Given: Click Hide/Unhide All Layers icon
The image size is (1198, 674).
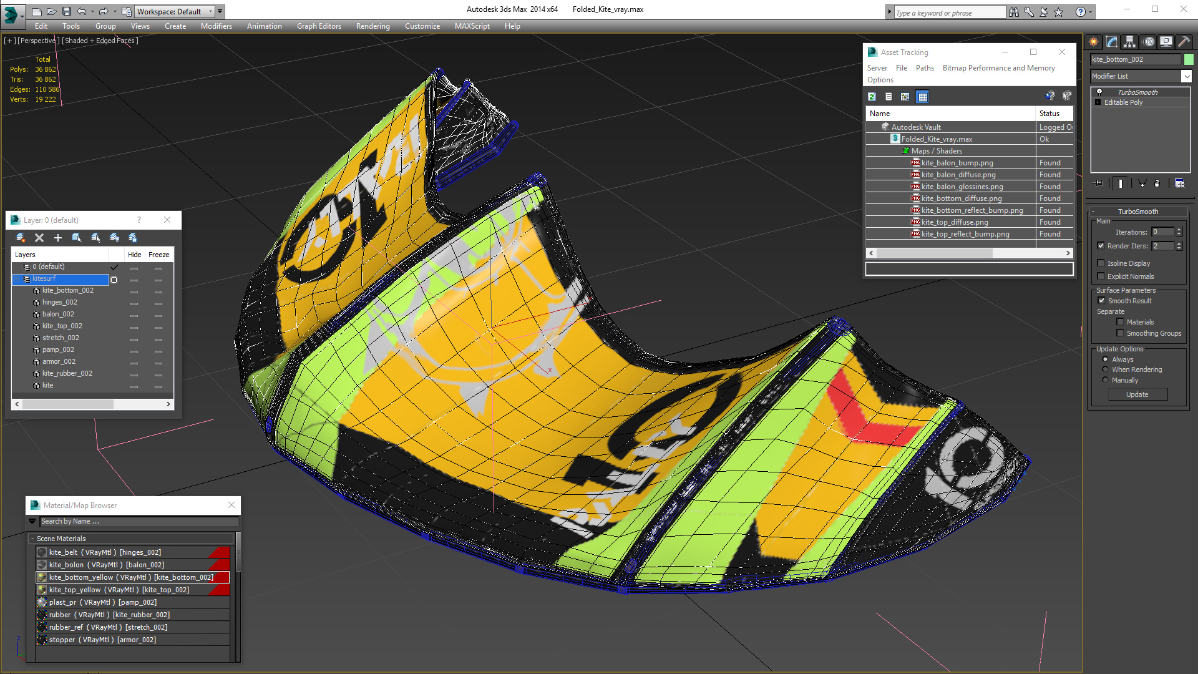Looking at the screenshot, I should pos(114,238).
